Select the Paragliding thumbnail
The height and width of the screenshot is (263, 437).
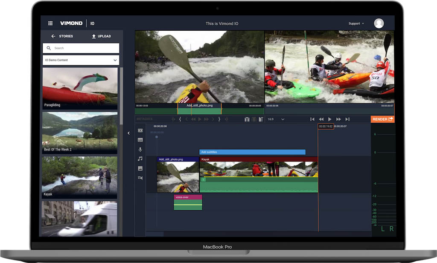pos(80,88)
